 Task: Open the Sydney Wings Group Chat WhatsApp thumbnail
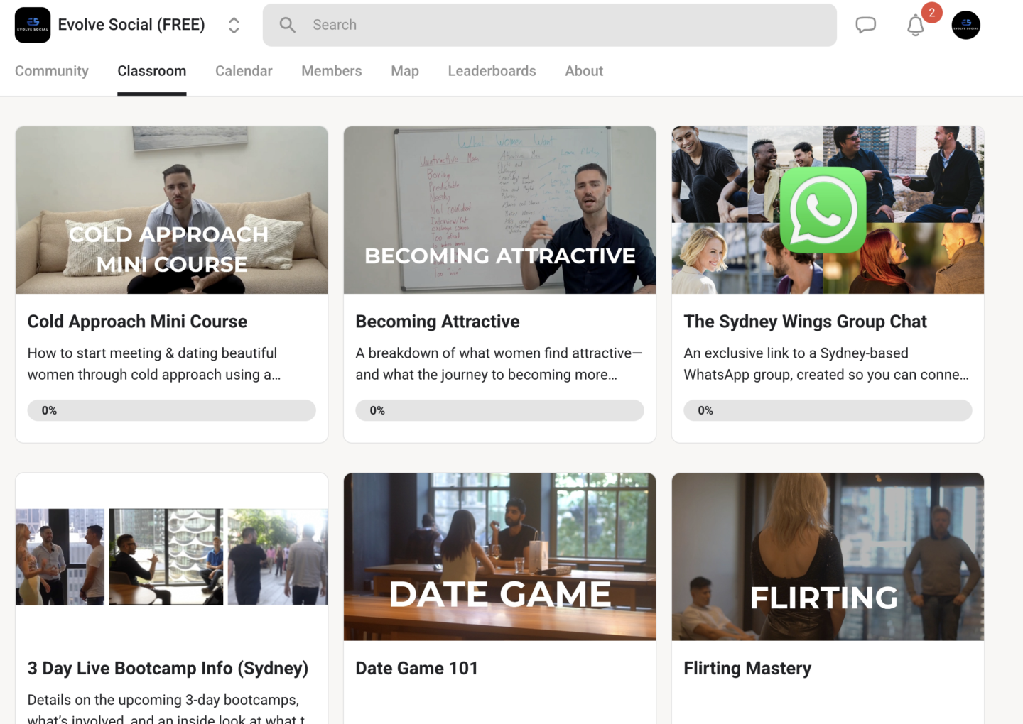coord(828,210)
